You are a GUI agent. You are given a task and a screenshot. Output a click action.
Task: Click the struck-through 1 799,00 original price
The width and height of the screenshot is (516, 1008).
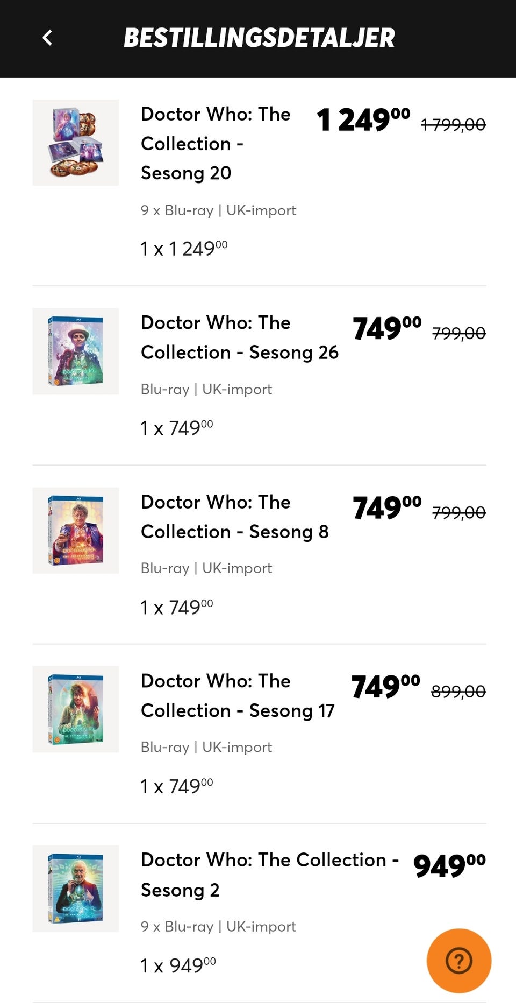(453, 125)
